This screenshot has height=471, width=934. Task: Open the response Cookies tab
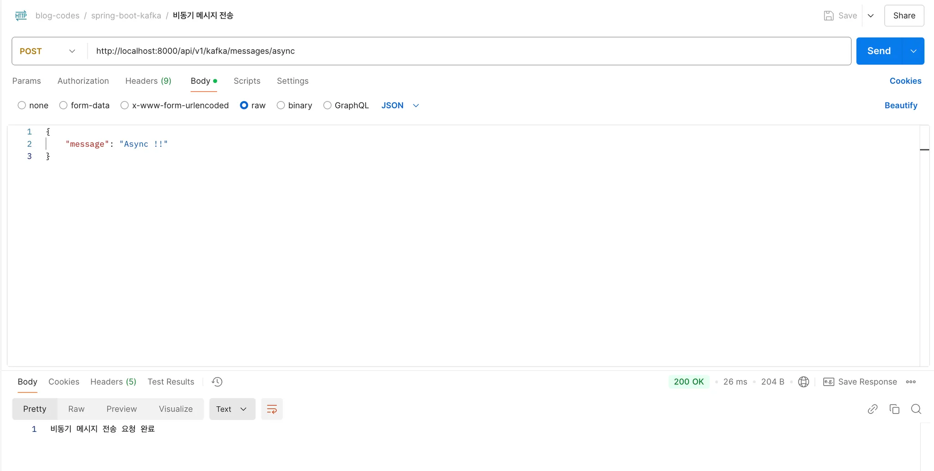pyautogui.click(x=64, y=382)
